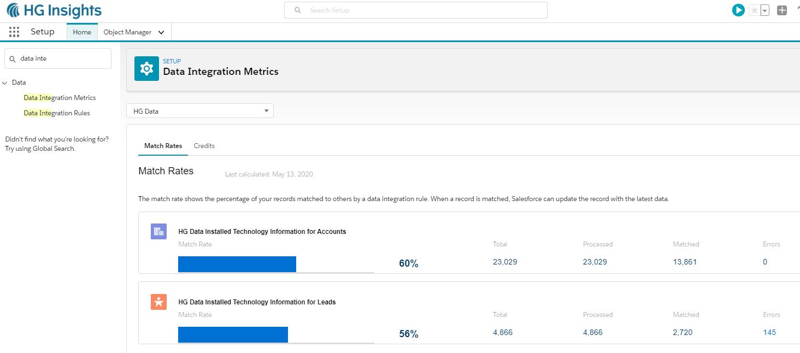Viewport: 800px width, 353px height.
Task: Open Data Integration Metrics in sidebar
Action: [60, 98]
